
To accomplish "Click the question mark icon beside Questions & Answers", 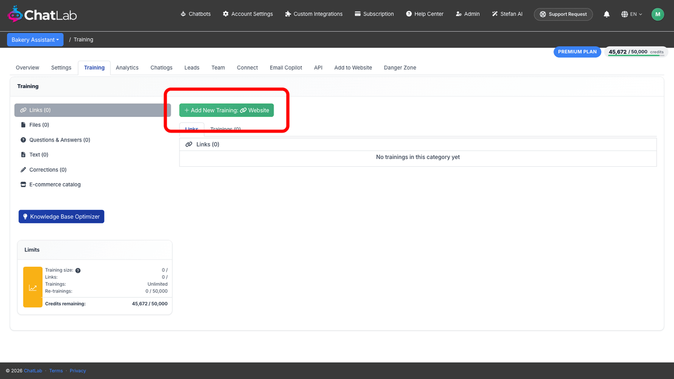I will pyautogui.click(x=23, y=140).
